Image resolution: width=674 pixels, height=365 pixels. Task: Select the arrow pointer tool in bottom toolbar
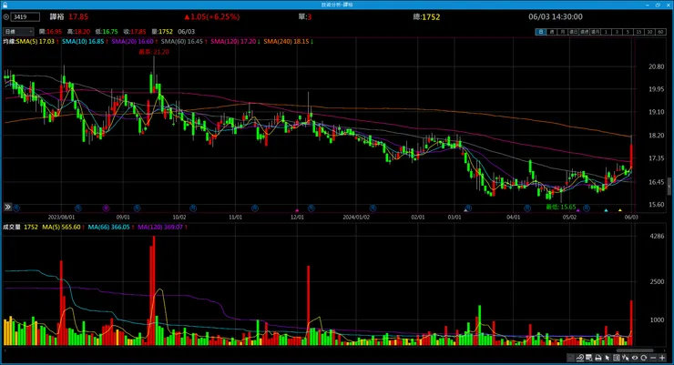608,358
